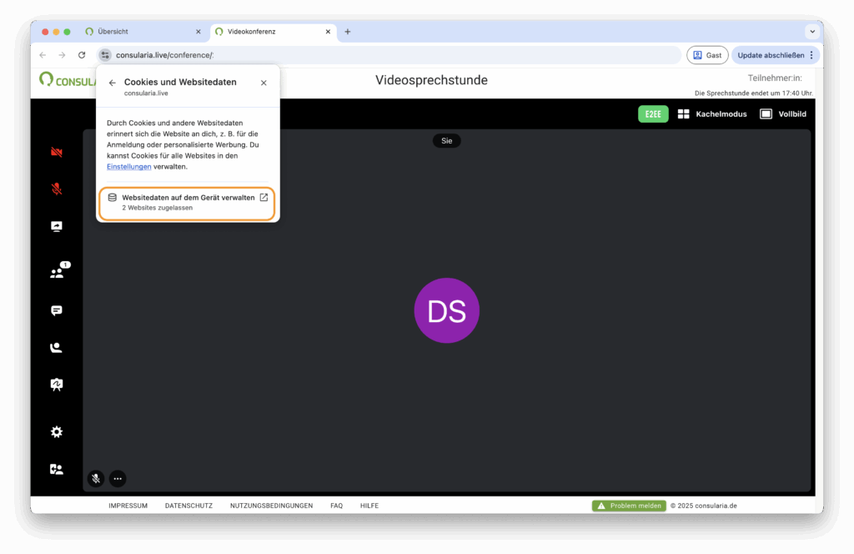Click the Gast profile button

(x=707, y=55)
